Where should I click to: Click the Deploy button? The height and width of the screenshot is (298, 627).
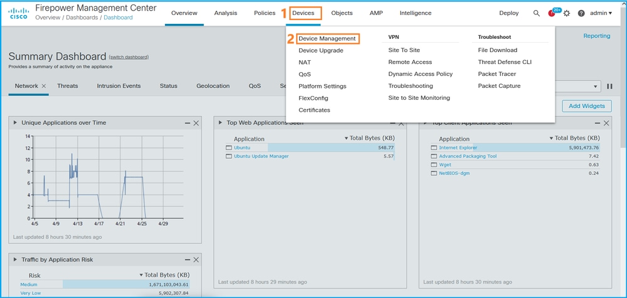coord(508,13)
